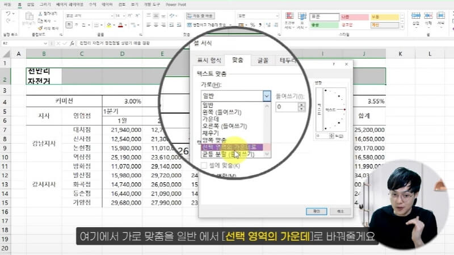Open Conditional Formatting (조건부 서식) menu
The image size is (454, 255).
coord(289,20)
